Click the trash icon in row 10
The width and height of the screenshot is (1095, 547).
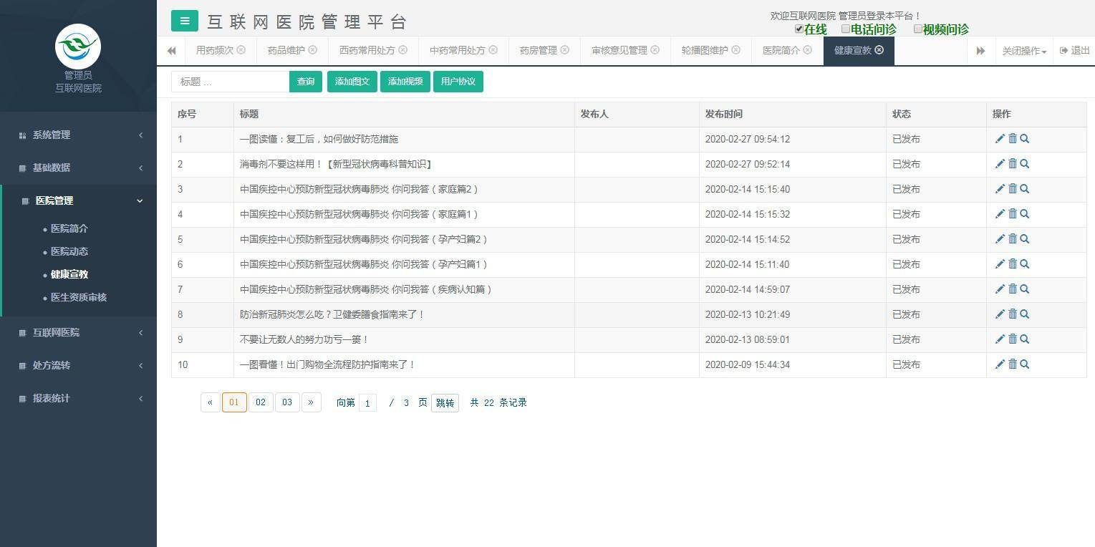1013,364
